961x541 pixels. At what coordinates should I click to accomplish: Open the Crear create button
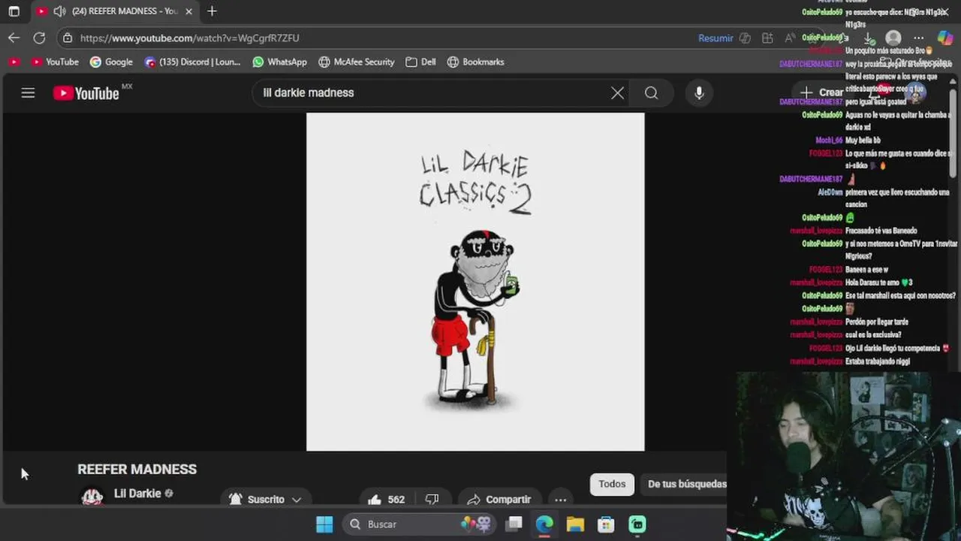(822, 92)
